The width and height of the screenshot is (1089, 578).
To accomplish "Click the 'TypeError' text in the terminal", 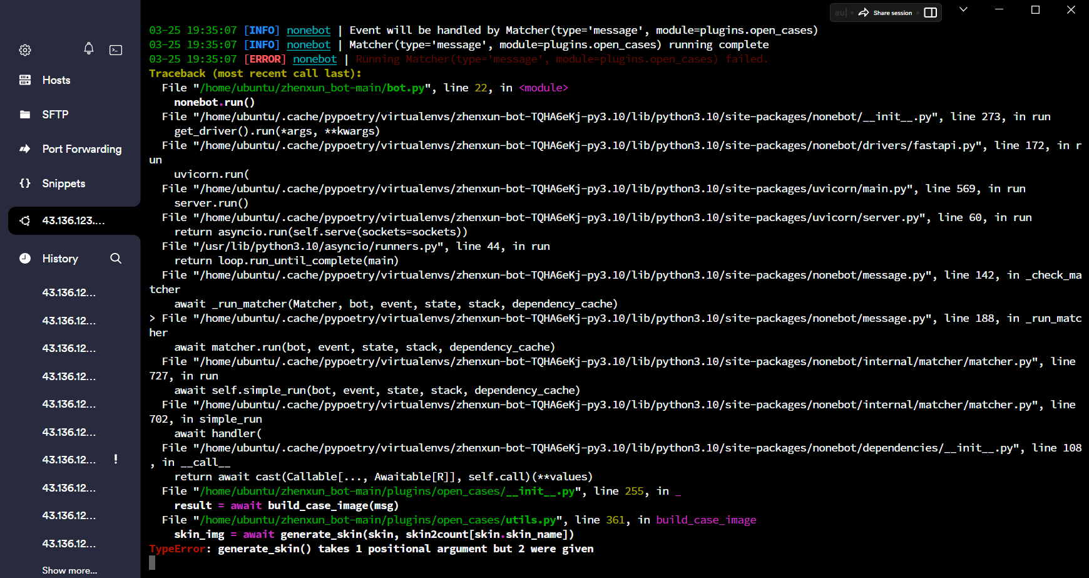I will [x=177, y=549].
